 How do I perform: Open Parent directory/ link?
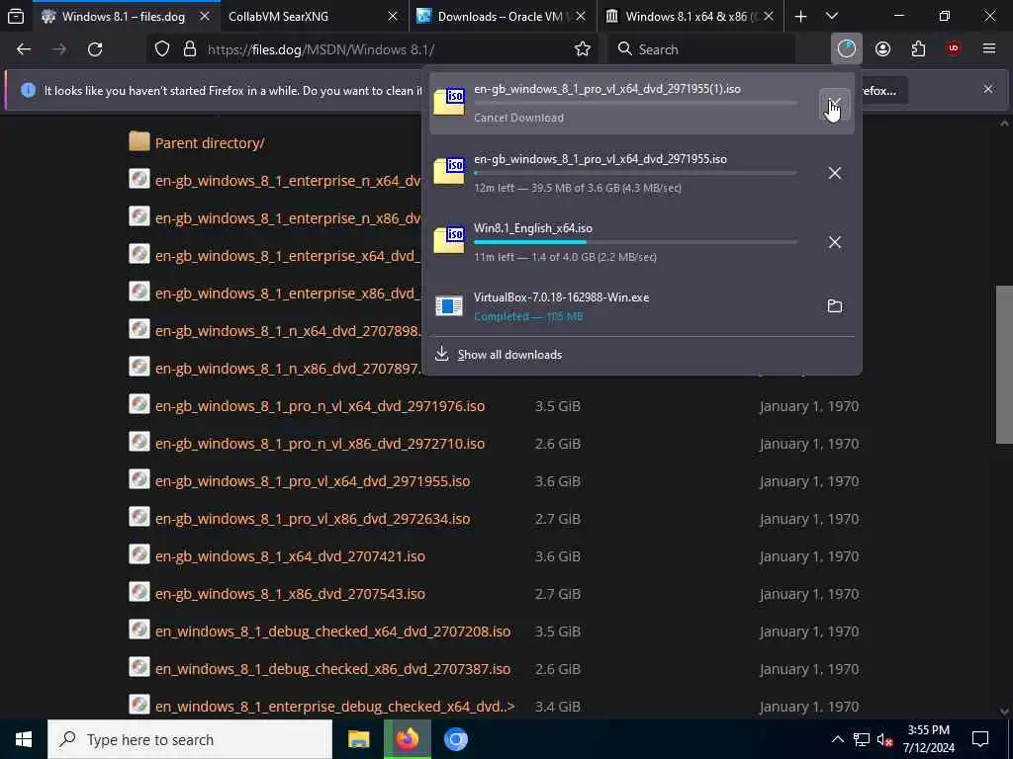click(210, 142)
